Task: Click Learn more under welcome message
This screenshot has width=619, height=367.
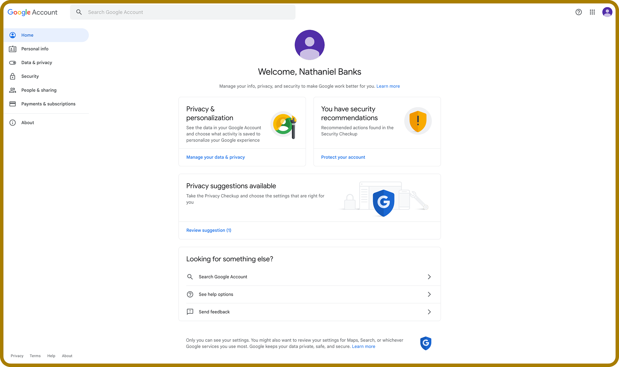Action: (x=388, y=86)
